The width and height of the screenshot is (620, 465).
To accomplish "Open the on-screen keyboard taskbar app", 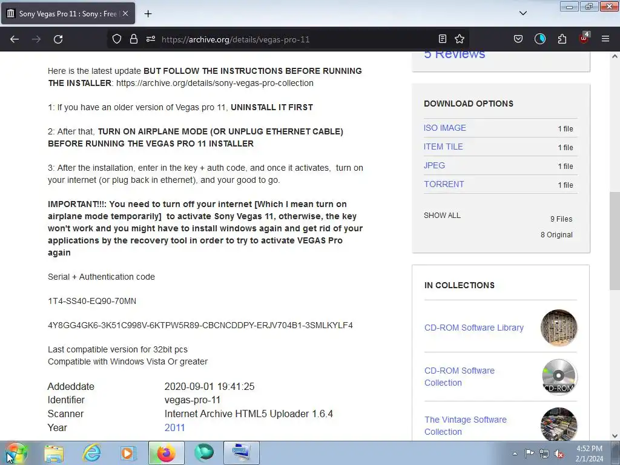I will tap(241, 453).
